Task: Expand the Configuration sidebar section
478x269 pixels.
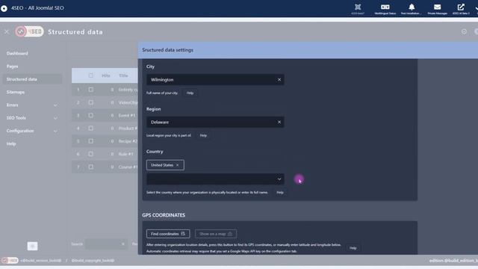Action: (55, 132)
